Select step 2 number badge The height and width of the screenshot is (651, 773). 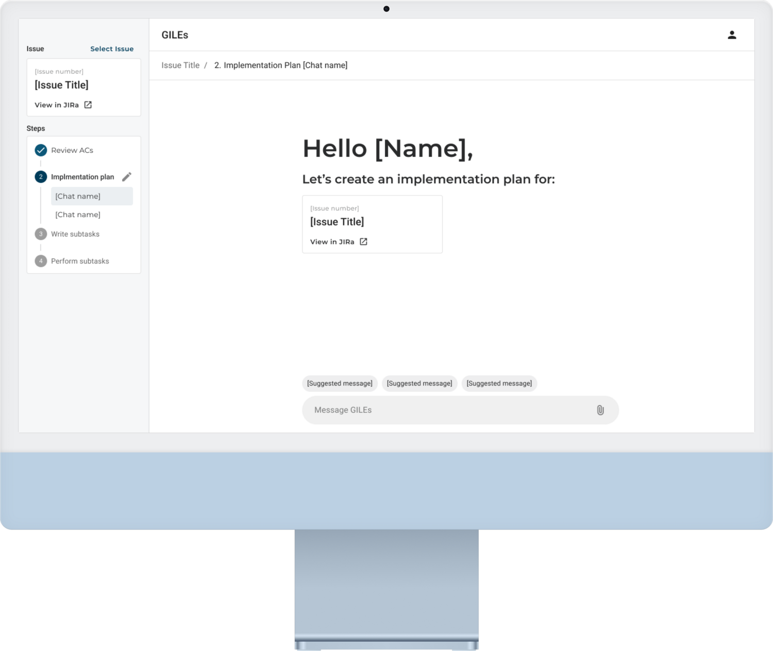(41, 177)
